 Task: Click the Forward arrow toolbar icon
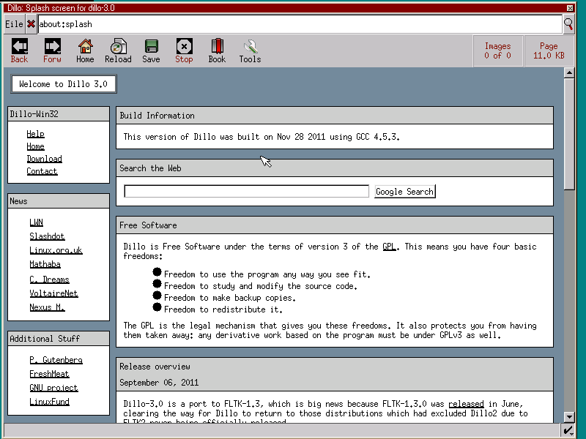point(52,47)
